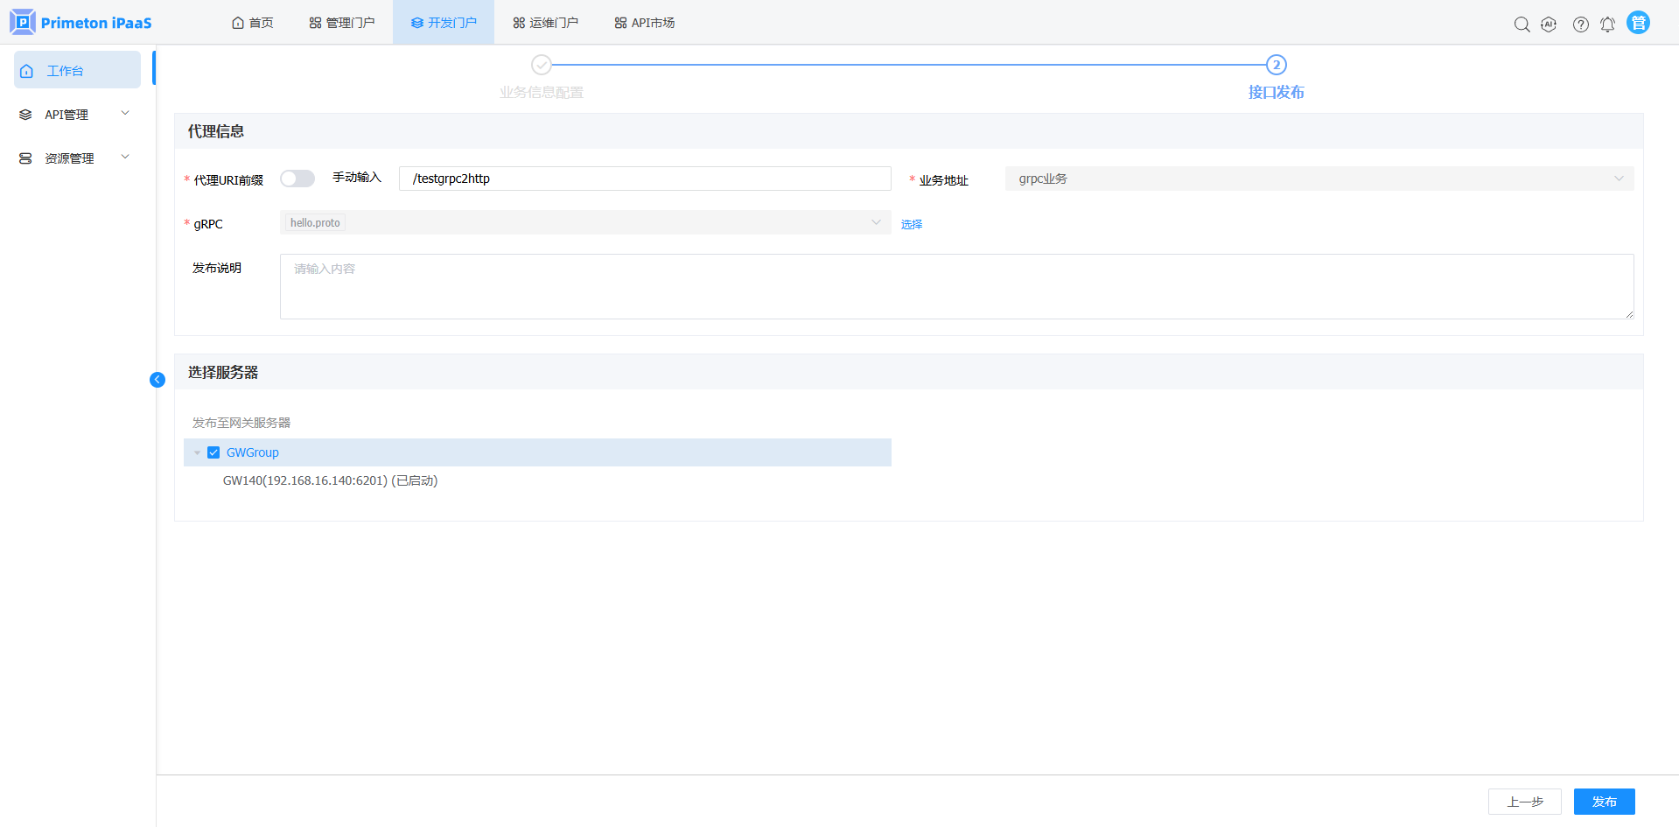Click the 工作台 home icon in sidebar
The width and height of the screenshot is (1679, 827).
[x=27, y=71]
